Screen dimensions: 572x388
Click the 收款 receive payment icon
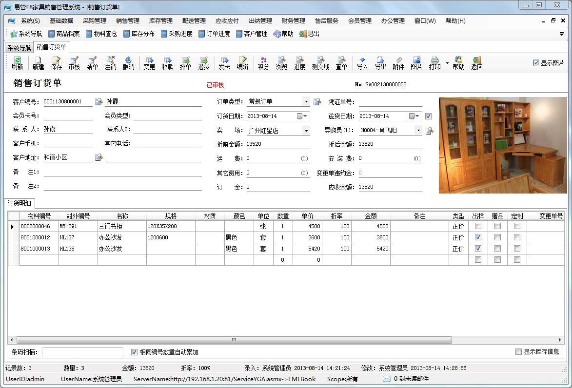pyautogui.click(x=167, y=63)
